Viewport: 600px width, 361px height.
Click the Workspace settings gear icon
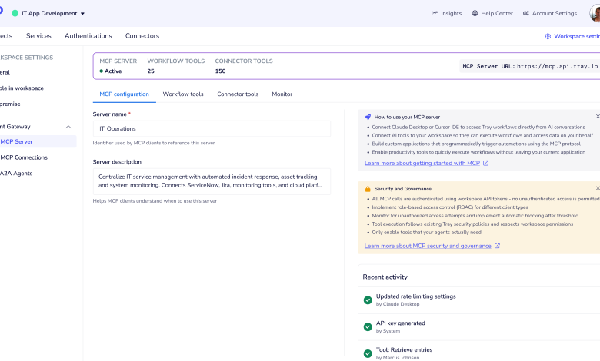pyautogui.click(x=548, y=36)
